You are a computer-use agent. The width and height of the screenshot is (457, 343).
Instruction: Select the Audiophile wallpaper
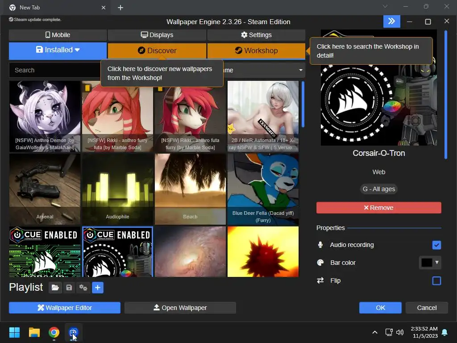coord(117,189)
